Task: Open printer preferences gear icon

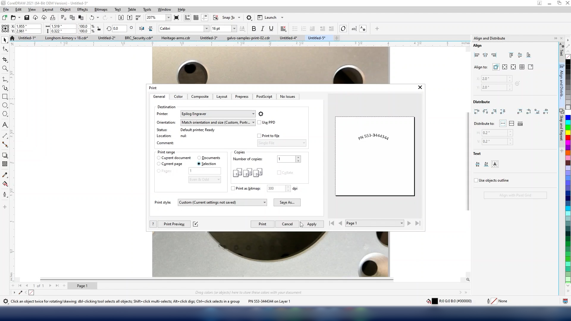Action: (x=261, y=114)
